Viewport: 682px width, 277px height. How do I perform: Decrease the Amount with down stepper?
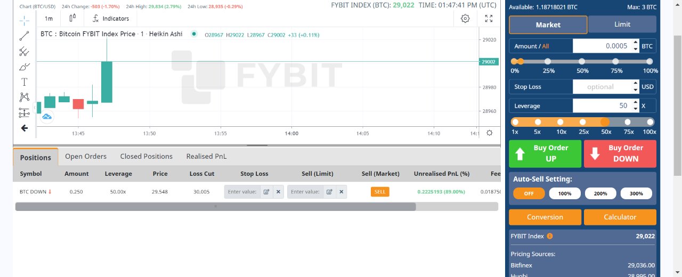635,49
